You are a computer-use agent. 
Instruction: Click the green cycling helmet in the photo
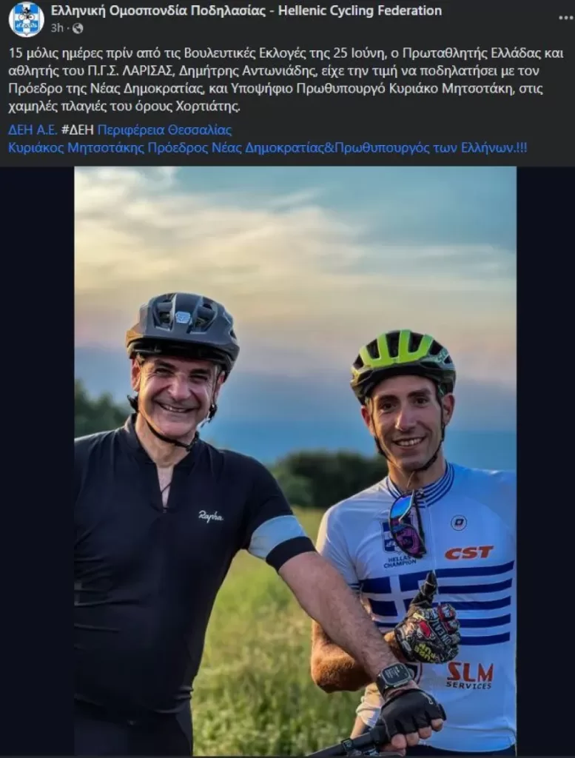[x=402, y=360]
